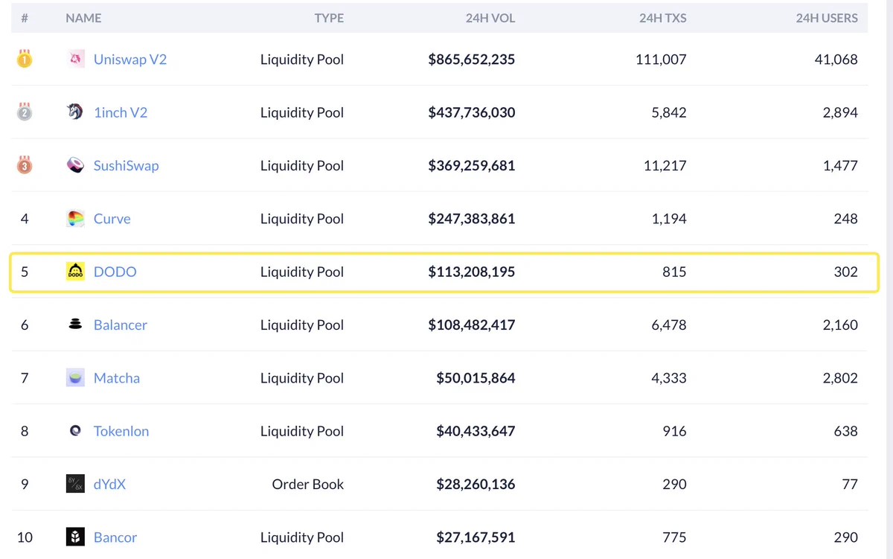The image size is (893, 559).
Task: Select the $40,433,647 volume value
Action: coord(476,431)
